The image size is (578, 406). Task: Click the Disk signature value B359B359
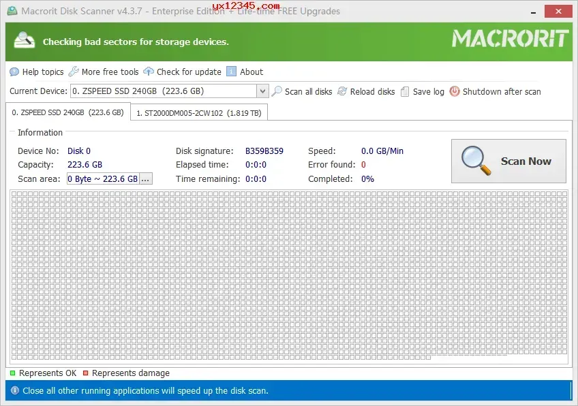(264, 151)
